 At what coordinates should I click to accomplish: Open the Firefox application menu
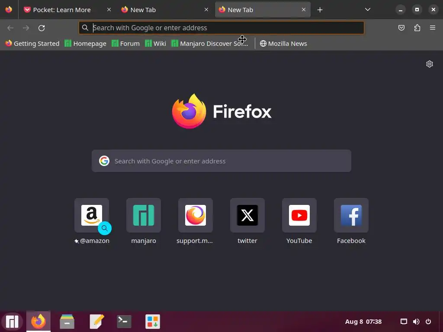click(x=433, y=28)
